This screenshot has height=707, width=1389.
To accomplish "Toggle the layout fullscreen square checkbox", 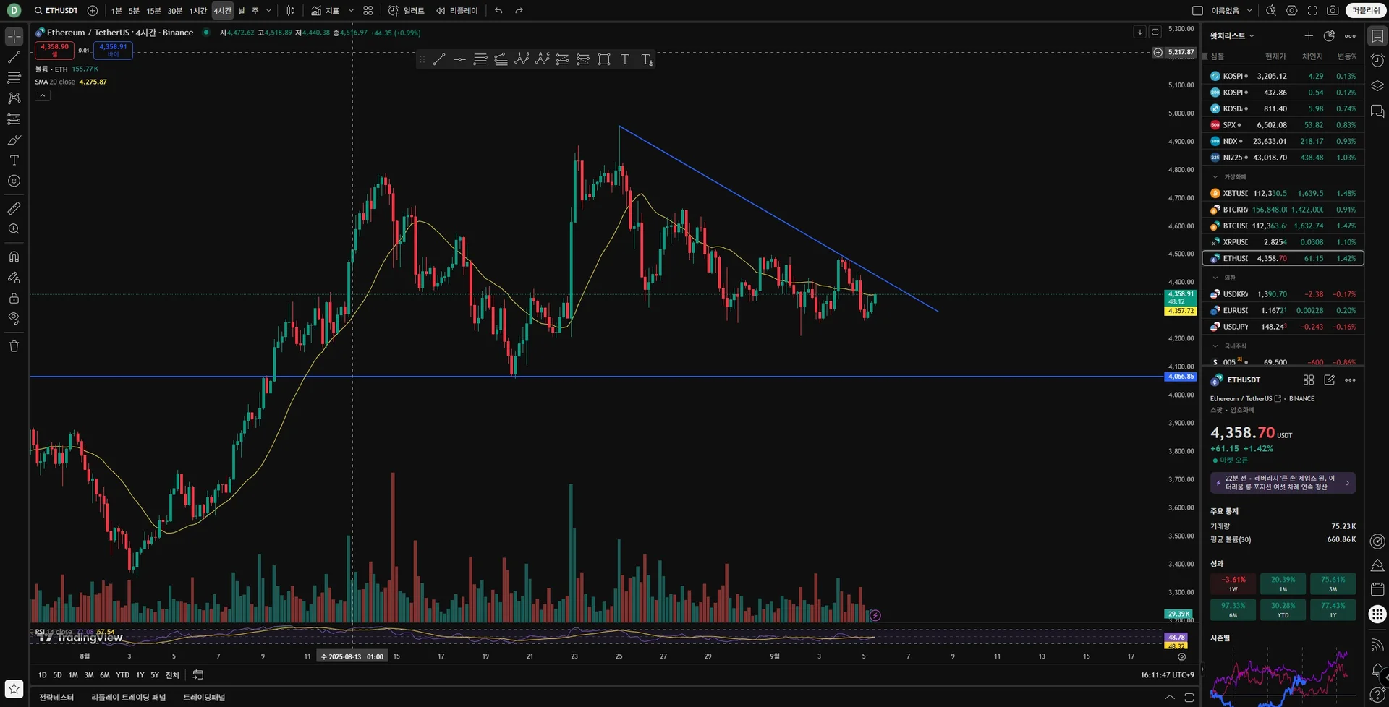I will pyautogui.click(x=1197, y=11).
